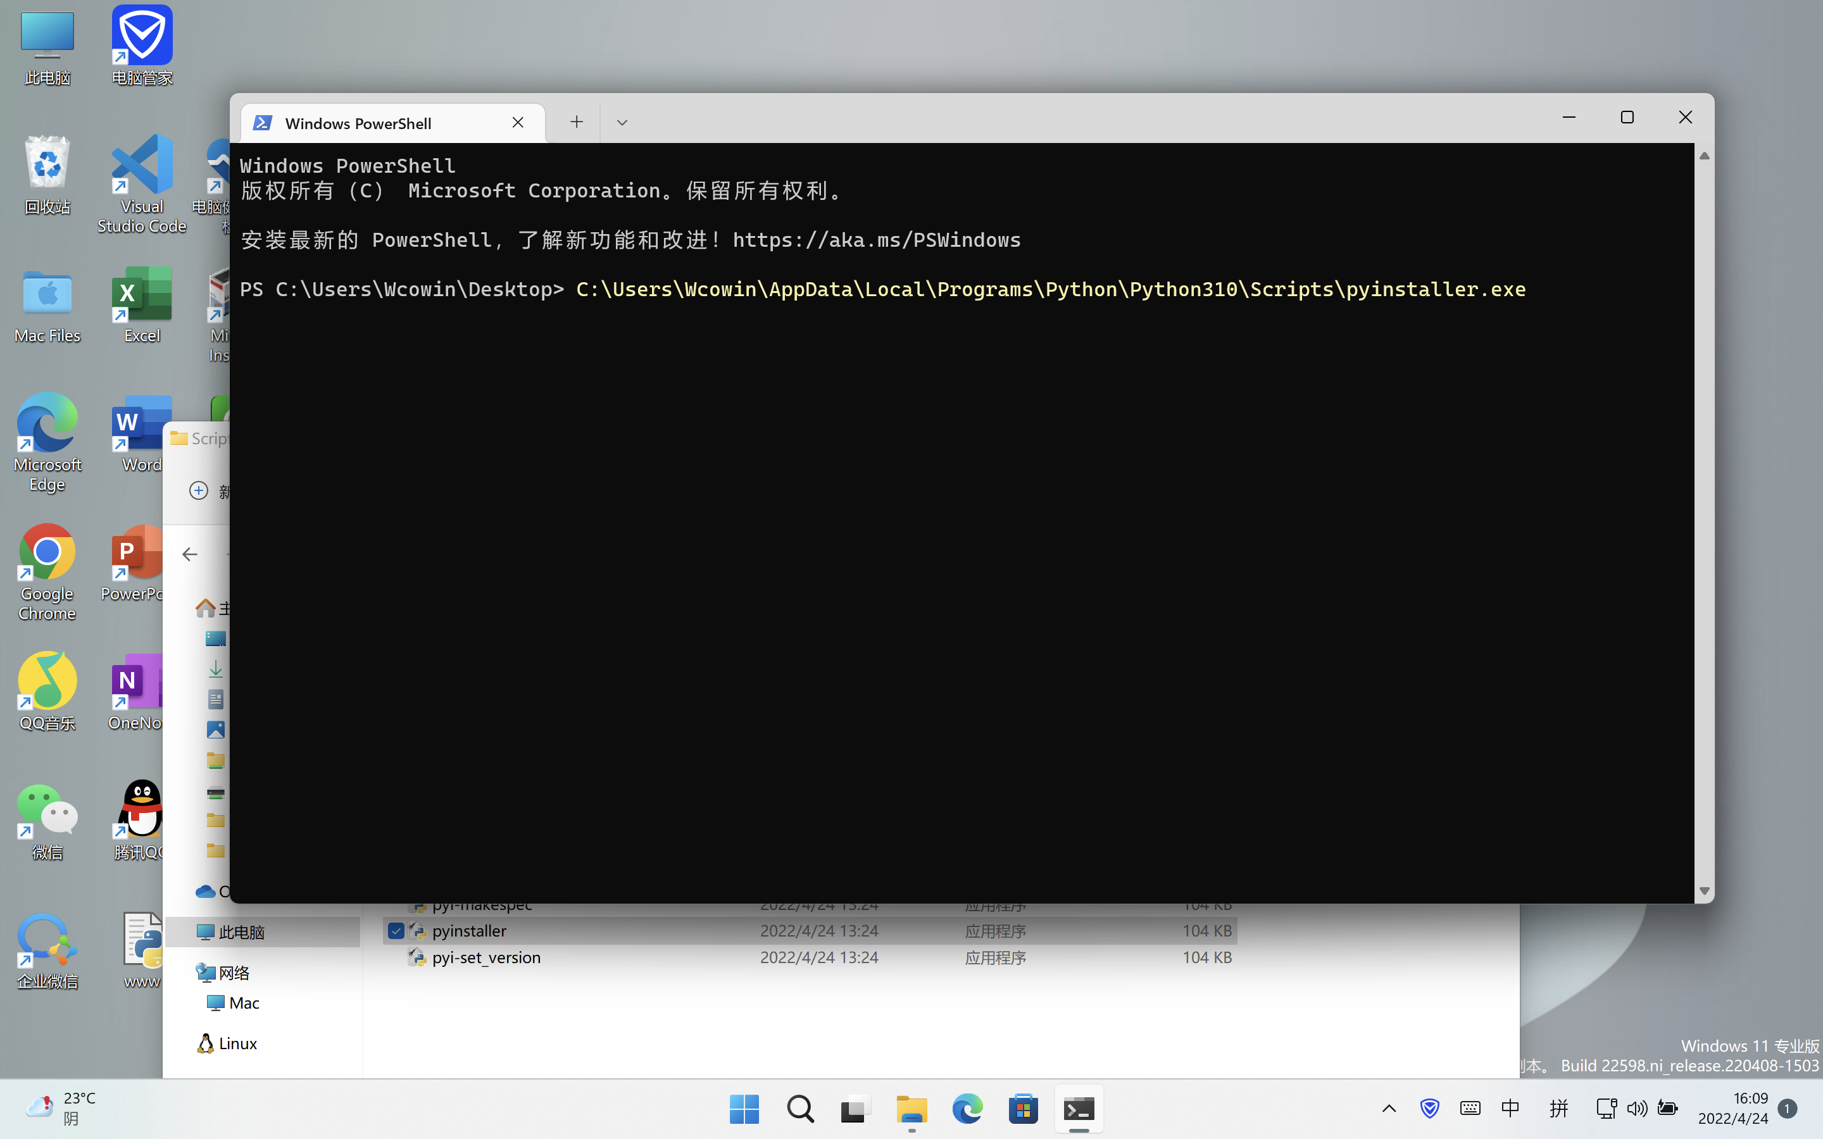The height and width of the screenshot is (1139, 1823).
Task: Close the Windows PowerShell tab
Action: tap(518, 123)
